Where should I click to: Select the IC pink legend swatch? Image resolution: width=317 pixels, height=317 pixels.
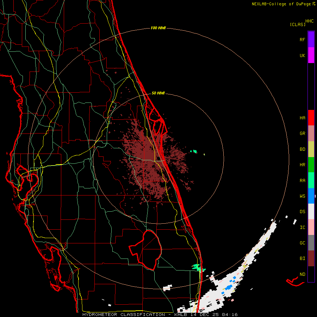(x=311, y=227)
